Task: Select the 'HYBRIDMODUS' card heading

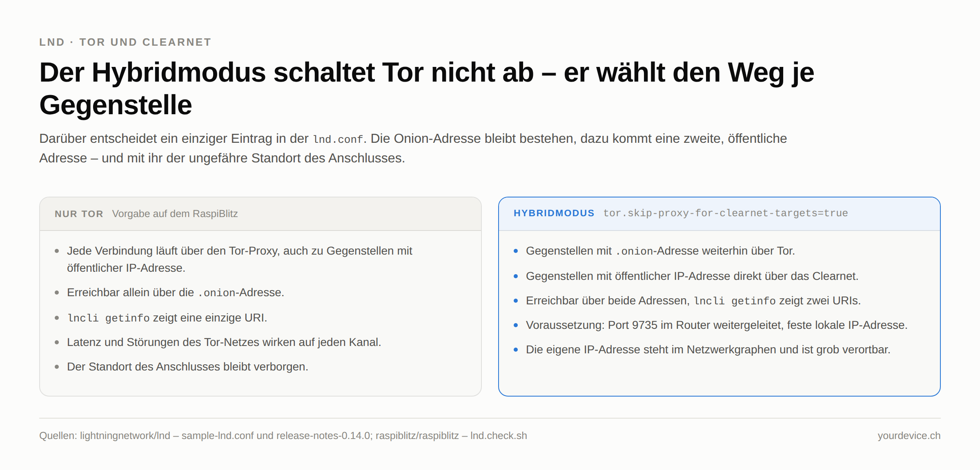Action: (554, 213)
